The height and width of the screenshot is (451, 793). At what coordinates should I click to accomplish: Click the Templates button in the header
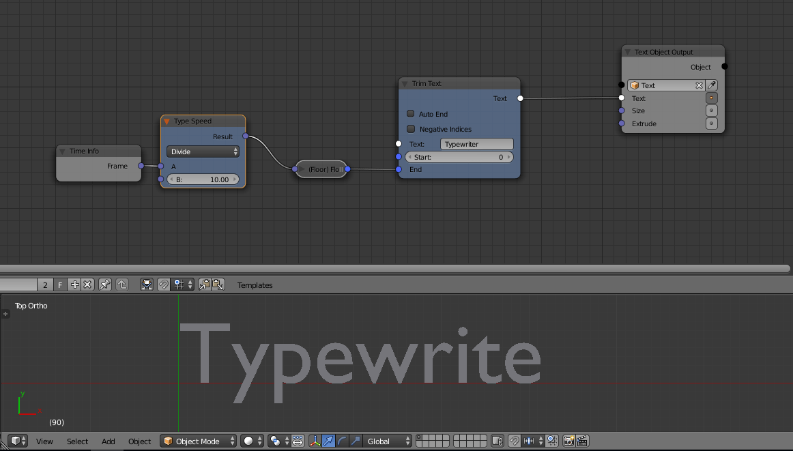255,285
